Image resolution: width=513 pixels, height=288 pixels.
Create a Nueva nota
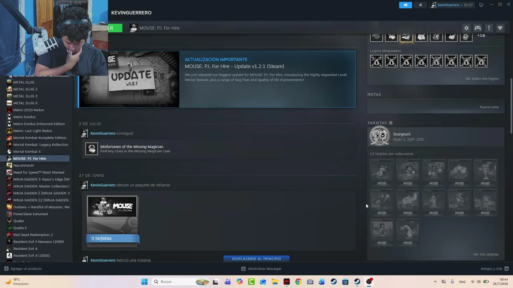[489, 107]
